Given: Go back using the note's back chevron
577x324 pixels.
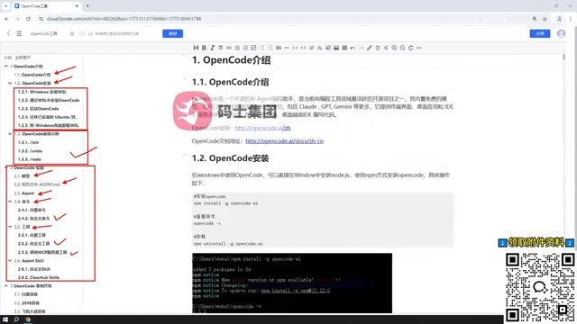Looking at the screenshot, I should click(8, 33).
